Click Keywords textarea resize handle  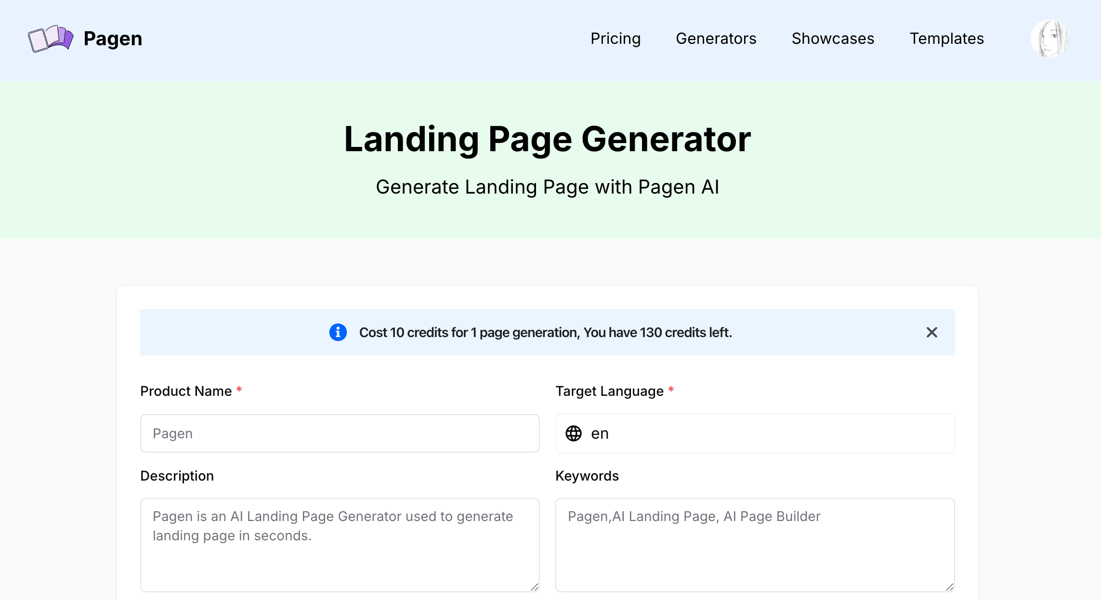click(949, 587)
